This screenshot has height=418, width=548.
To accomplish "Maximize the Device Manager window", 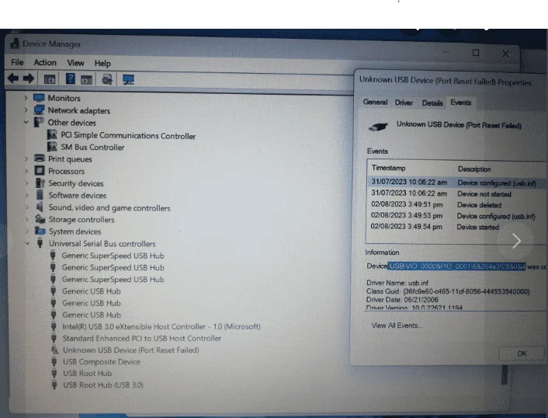I will click(475, 53).
